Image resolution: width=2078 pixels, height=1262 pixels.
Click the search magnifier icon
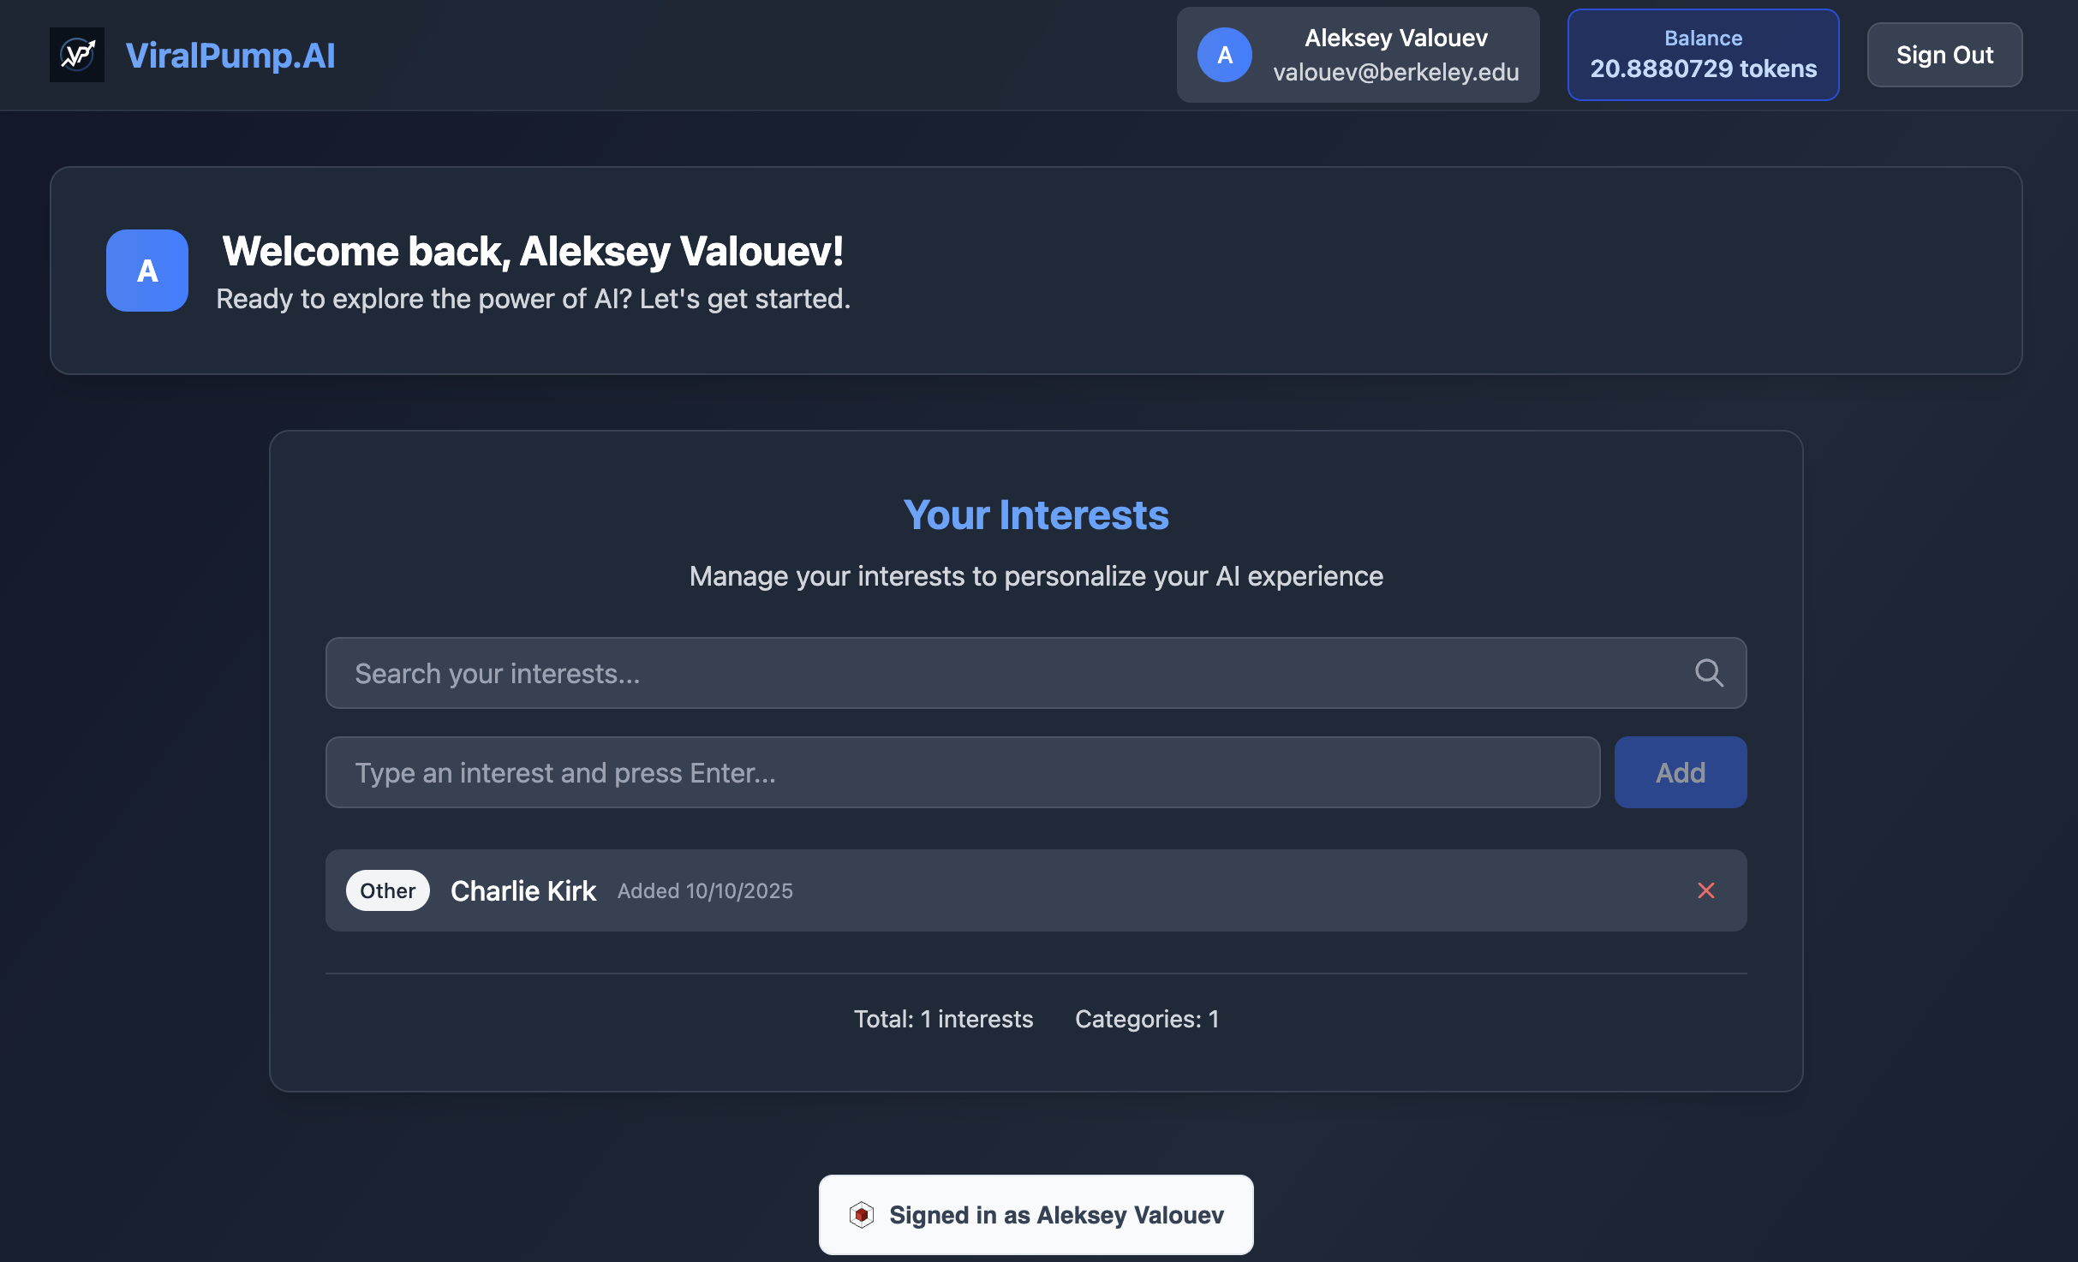[x=1708, y=673]
